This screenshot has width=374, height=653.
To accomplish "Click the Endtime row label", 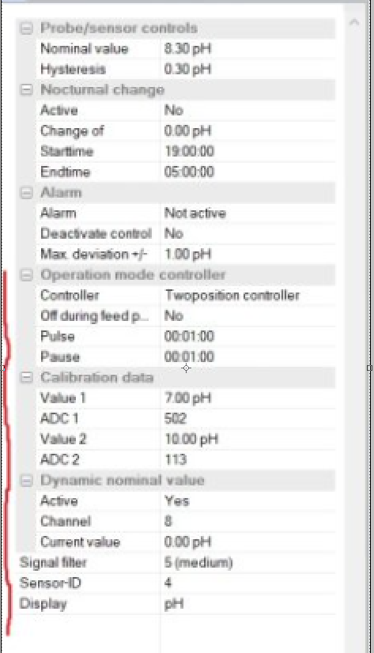I will click(66, 172).
